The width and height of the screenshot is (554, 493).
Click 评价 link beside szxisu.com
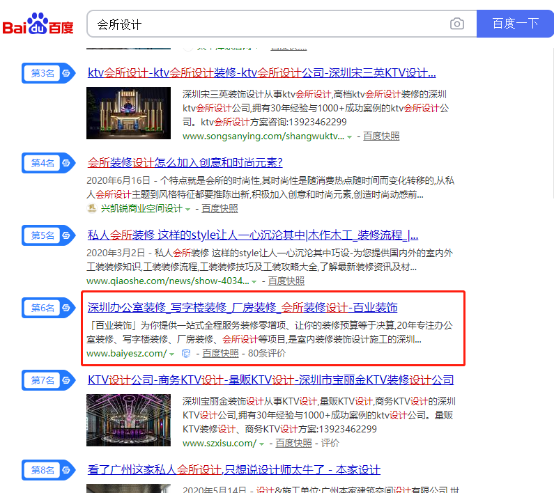tap(330, 443)
